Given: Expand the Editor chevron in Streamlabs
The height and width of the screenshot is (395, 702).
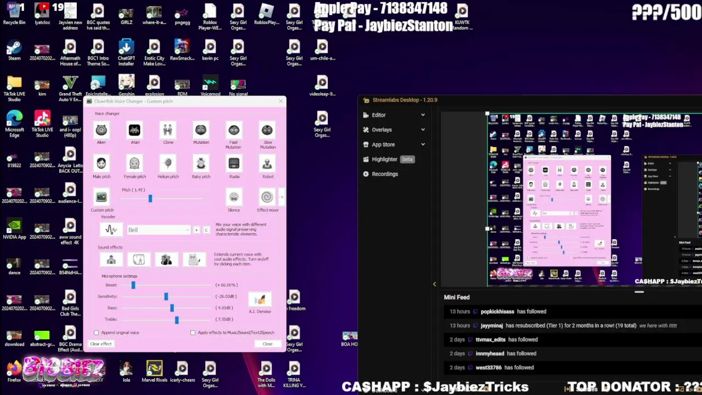Looking at the screenshot, I should pyautogui.click(x=423, y=115).
